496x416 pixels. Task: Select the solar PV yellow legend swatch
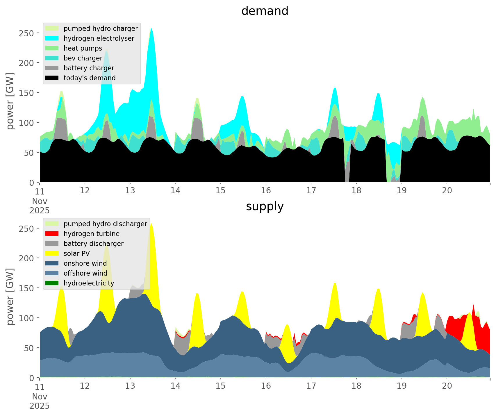(x=52, y=253)
